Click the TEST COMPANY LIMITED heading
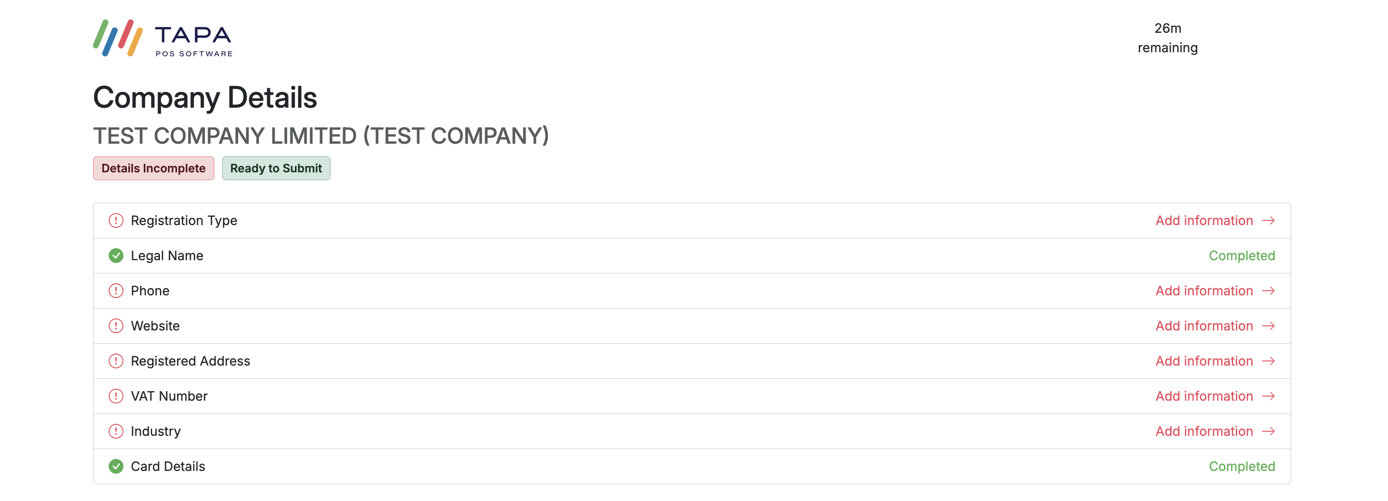The width and height of the screenshot is (1388, 501). 321,136
